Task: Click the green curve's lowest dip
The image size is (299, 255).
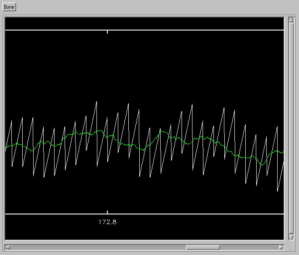Action: (261, 165)
